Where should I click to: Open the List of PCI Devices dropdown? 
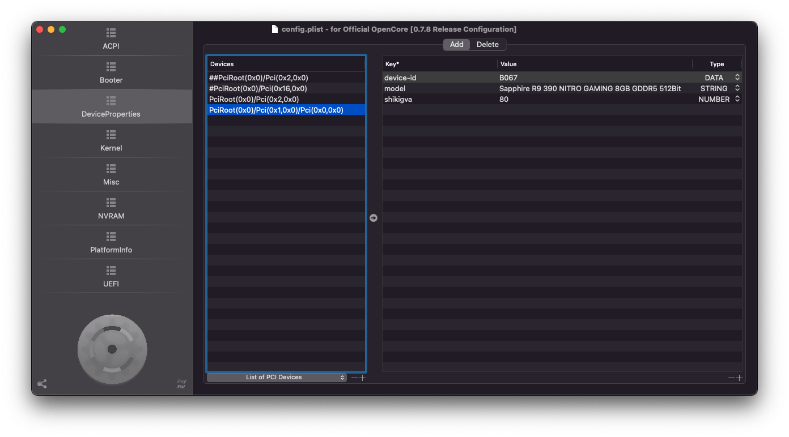pyautogui.click(x=277, y=378)
